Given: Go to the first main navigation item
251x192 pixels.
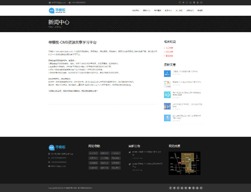Looking at the screenshot, I should pyautogui.click(x=136, y=11).
